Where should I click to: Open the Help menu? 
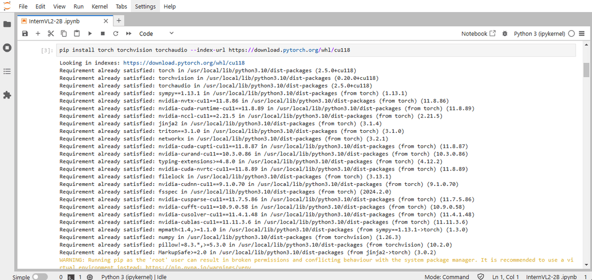pyautogui.click(x=170, y=7)
